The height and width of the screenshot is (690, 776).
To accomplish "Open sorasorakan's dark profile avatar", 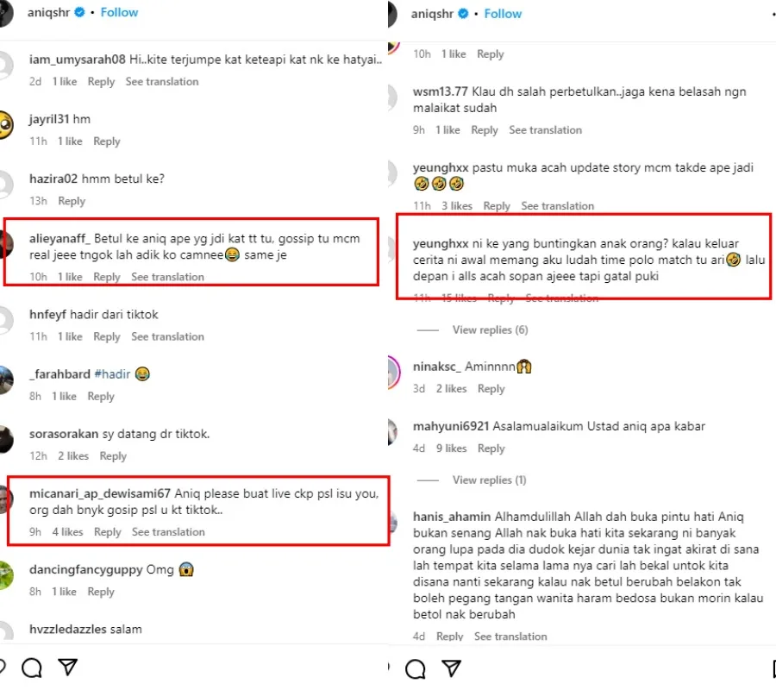I will point(4,440).
